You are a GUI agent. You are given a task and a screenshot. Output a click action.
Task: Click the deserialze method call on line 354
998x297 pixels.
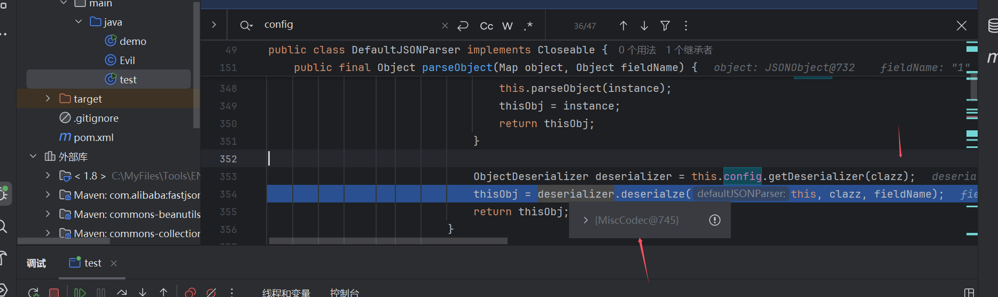[653, 194]
